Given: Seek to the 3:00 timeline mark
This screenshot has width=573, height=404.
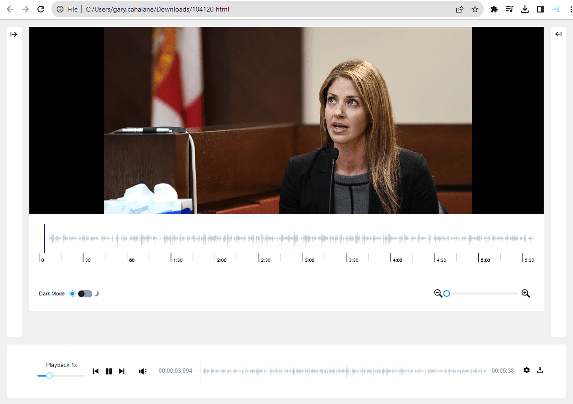Looking at the screenshot, I should tap(309, 260).
